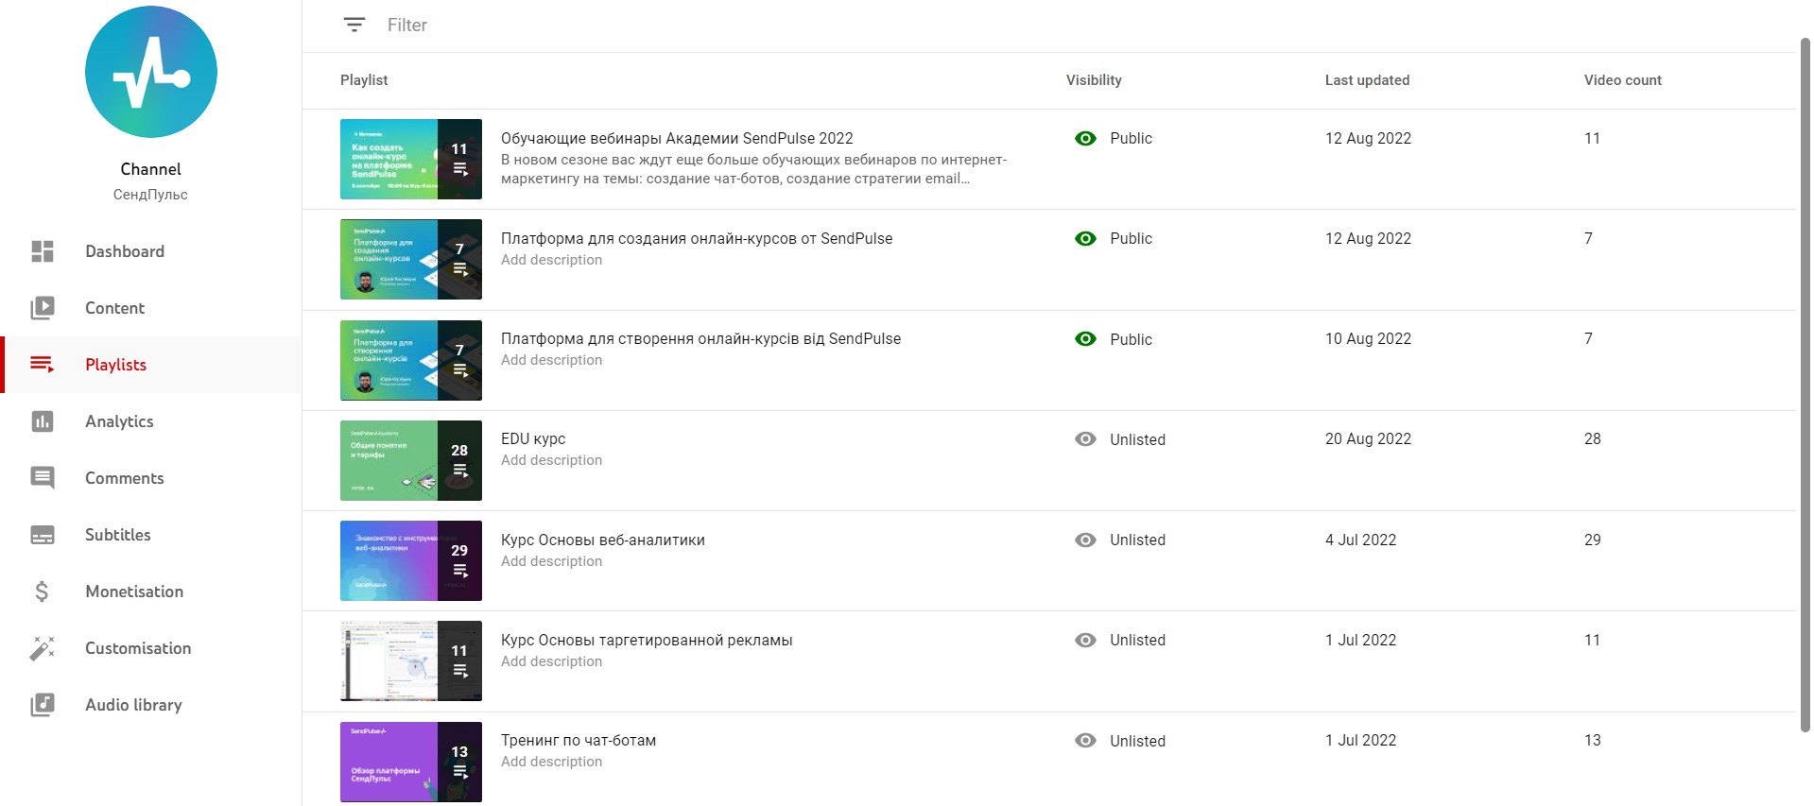The height and width of the screenshot is (806, 1814).
Task: Click the Monetisation dollar sign icon
Action: (42, 592)
